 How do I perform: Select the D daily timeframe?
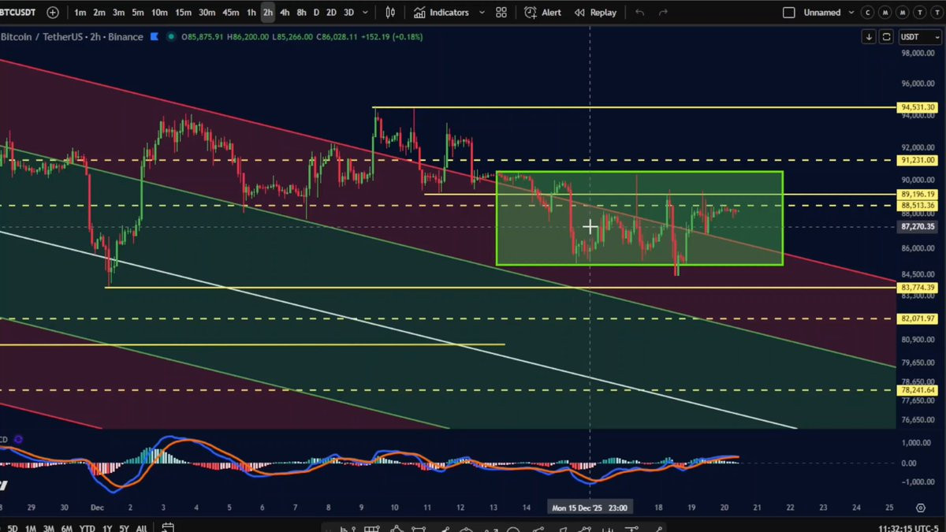click(316, 13)
